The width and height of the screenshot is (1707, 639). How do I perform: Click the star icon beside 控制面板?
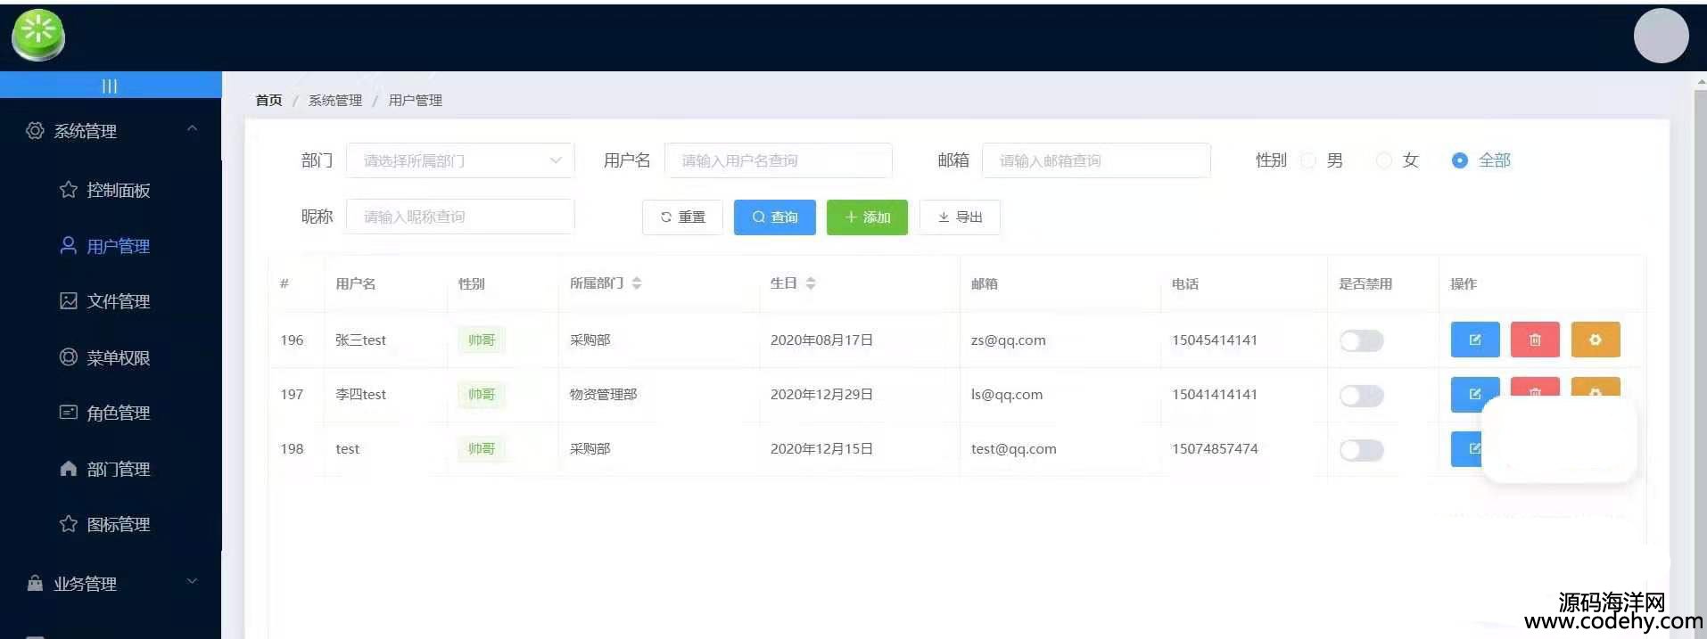pos(68,189)
